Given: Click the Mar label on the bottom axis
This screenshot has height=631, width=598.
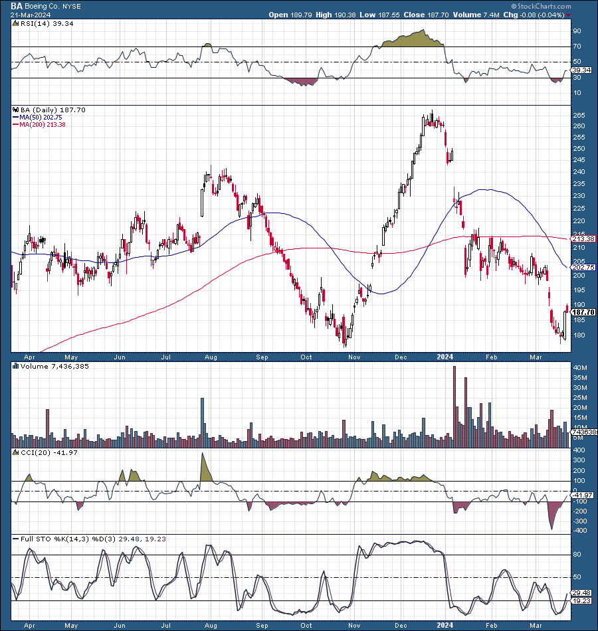Looking at the screenshot, I should [x=535, y=626].
